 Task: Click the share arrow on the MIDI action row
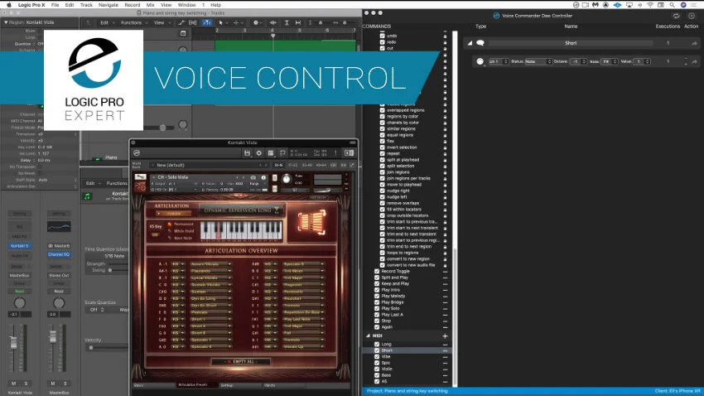[694, 61]
